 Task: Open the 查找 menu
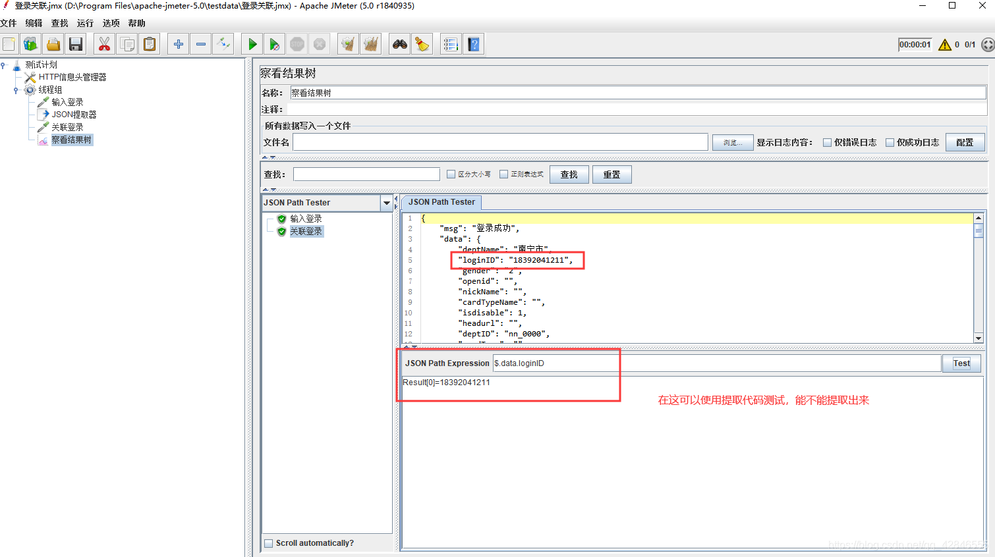click(60, 23)
